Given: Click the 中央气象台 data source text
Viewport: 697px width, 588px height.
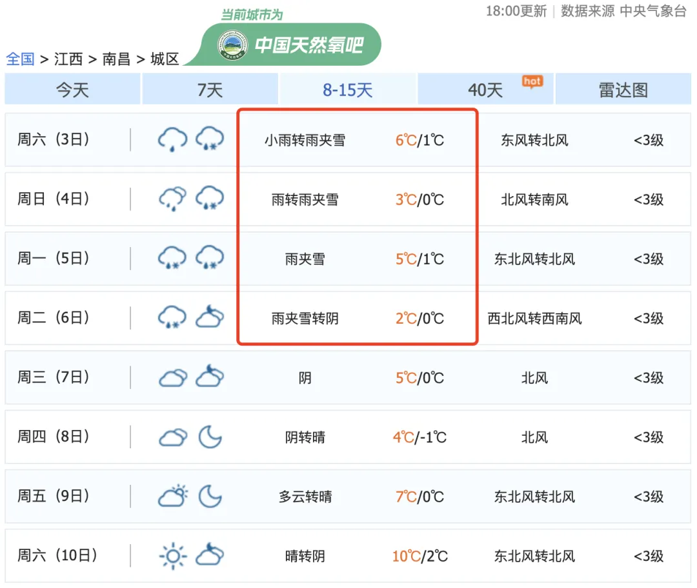Looking at the screenshot, I should 652,11.
